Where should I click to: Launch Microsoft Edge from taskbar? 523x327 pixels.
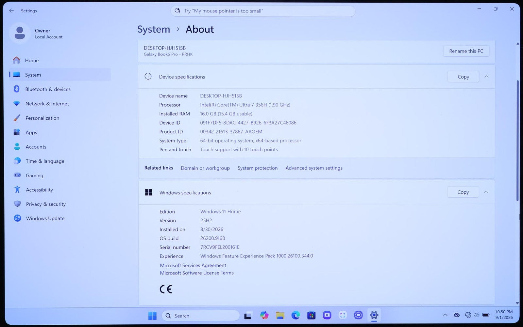point(295,315)
